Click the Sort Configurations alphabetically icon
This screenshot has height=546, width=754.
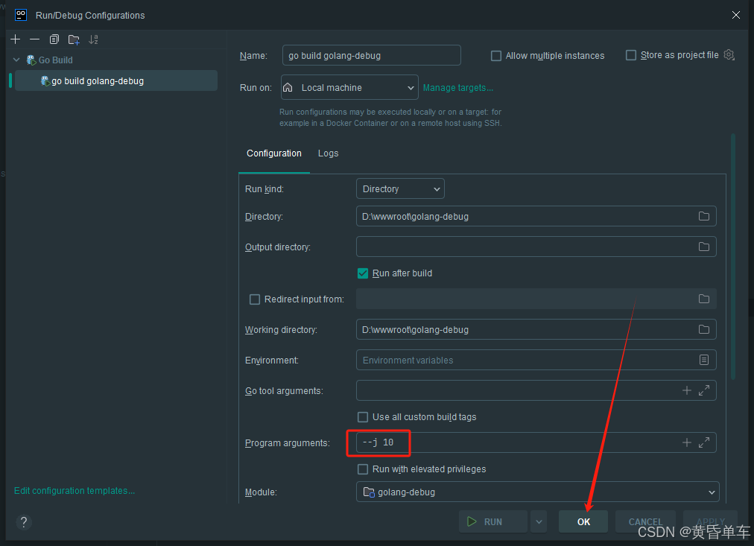point(93,39)
